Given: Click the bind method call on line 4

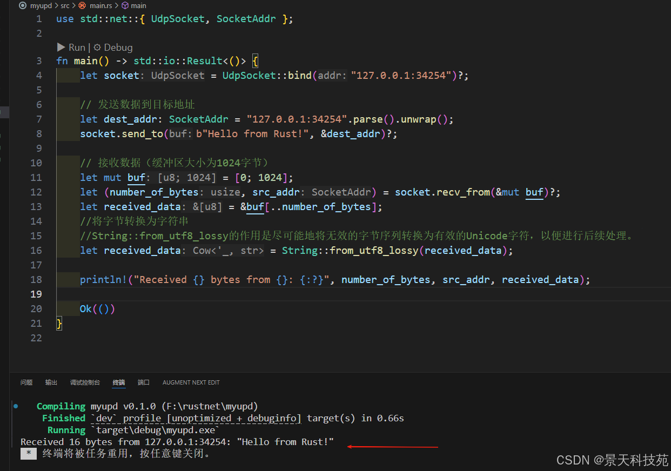Looking at the screenshot, I should point(299,75).
